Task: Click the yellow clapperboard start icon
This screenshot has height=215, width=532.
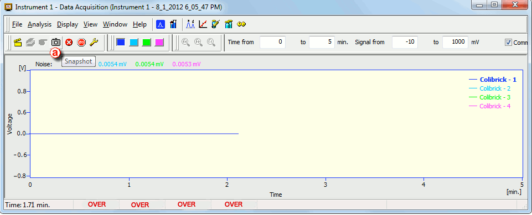Action: [18, 43]
